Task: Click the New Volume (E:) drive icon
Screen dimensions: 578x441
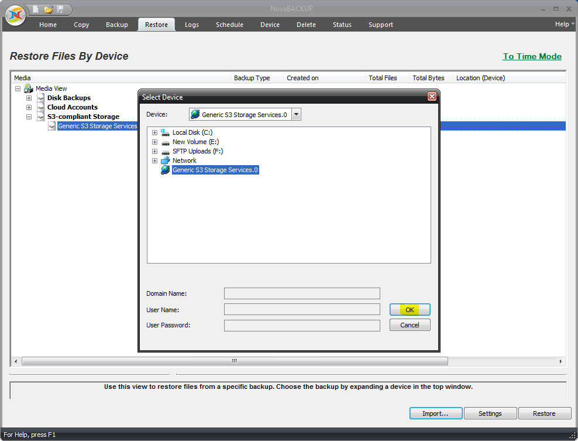Action: pyautogui.click(x=165, y=142)
